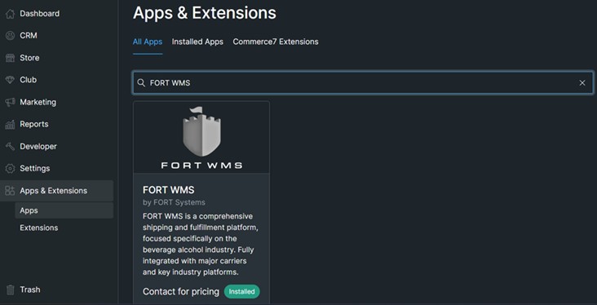
Task: Select the Apps submenu item
Action: 64,210
